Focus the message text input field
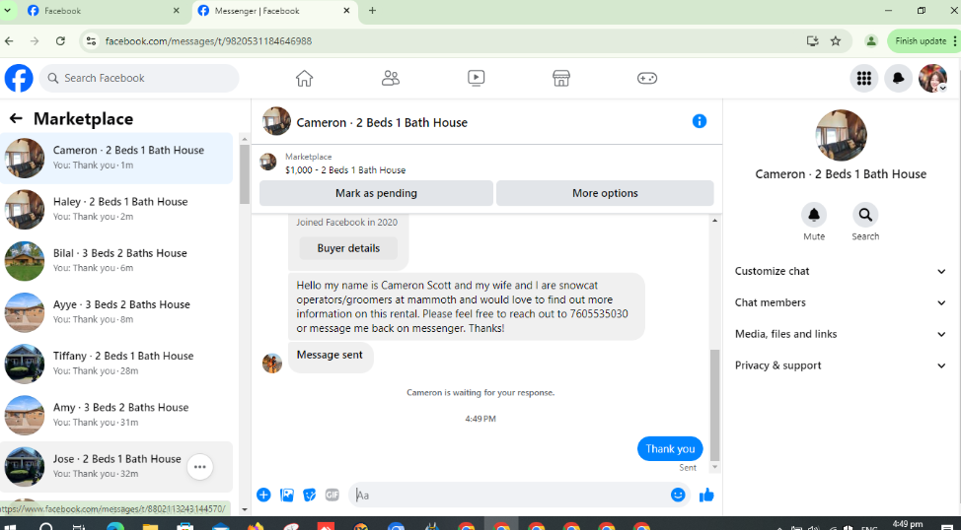The image size is (961, 530). click(x=510, y=496)
